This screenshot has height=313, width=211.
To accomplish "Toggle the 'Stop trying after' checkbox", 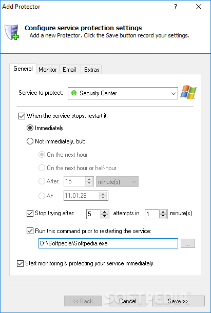I will pyautogui.click(x=30, y=213).
